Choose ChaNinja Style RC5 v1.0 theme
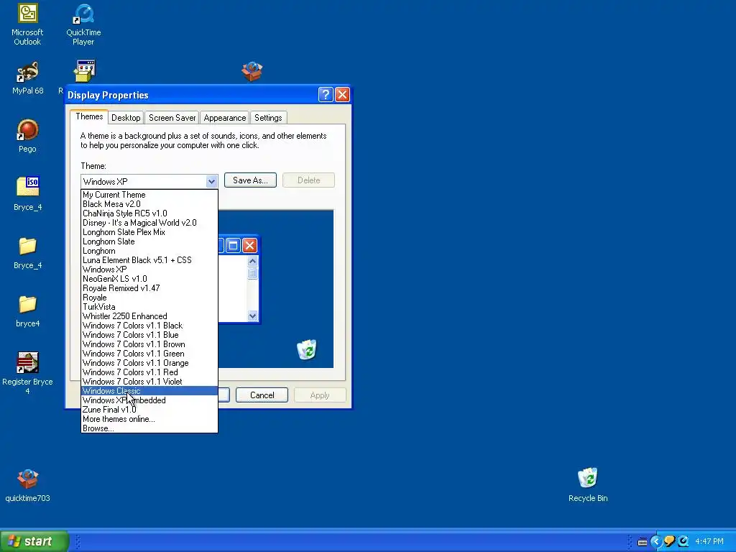The height and width of the screenshot is (552, 736). coord(149,213)
